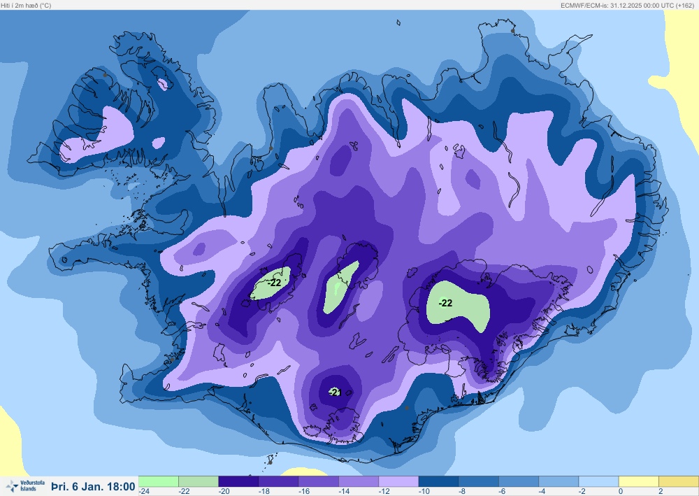Screen dimensions: 699x496
Task: Click the -16 tick label on the legend
Action: [305, 492]
